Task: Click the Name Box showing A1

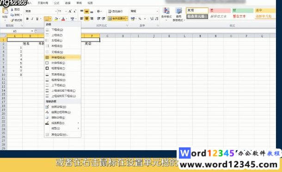Action: pos(17,31)
